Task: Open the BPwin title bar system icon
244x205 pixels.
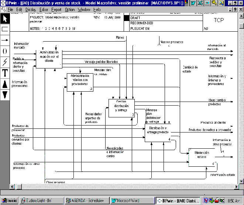Action: click(x=3, y=3)
